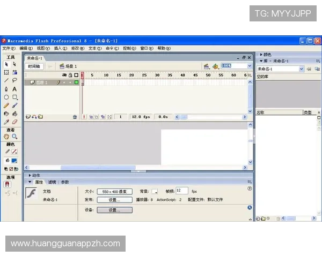Select the Eraser tool
This screenshot has width=322, height=257.
[14, 122]
